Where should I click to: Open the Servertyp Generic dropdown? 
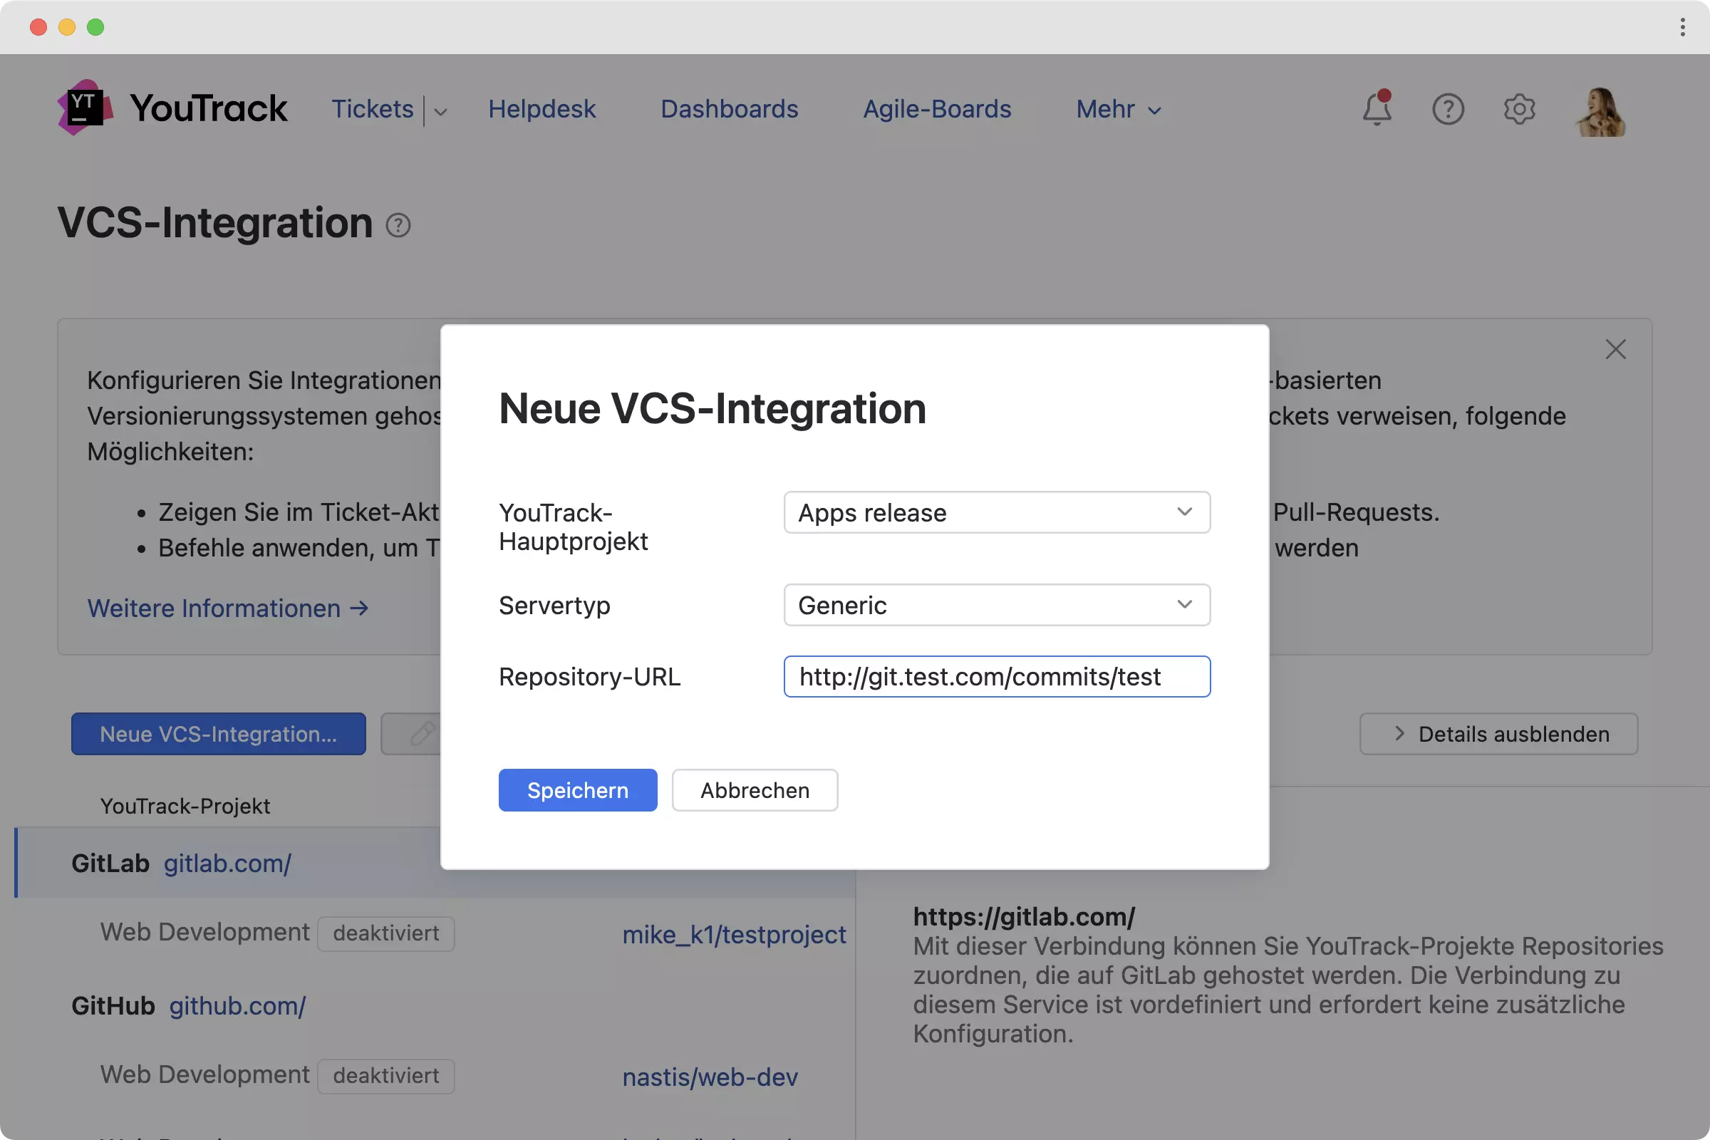tap(997, 605)
